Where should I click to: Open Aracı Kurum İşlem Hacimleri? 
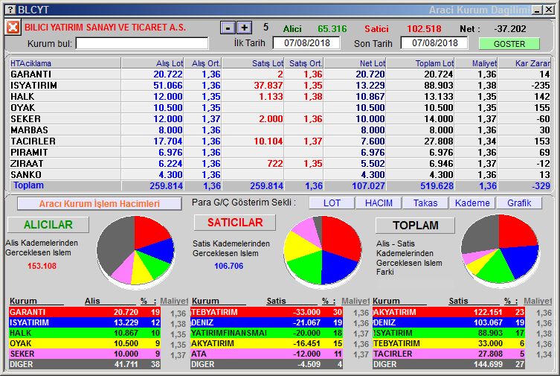click(x=100, y=204)
